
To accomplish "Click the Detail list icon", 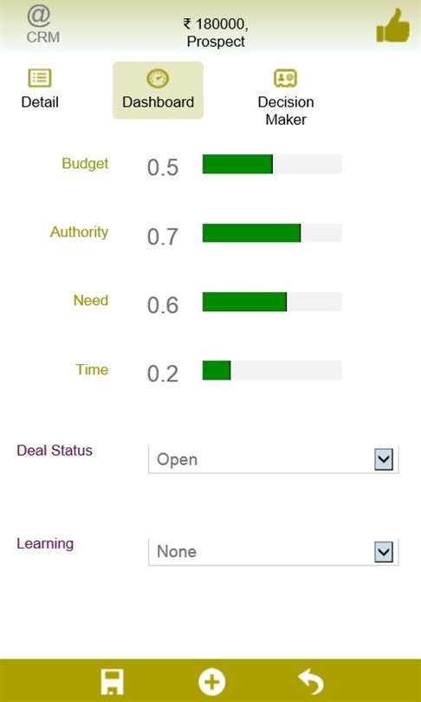I will click(40, 78).
